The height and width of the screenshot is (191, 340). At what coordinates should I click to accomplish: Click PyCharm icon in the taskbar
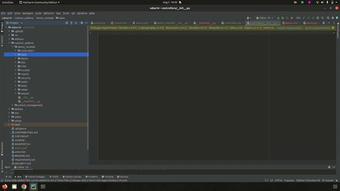point(33,186)
